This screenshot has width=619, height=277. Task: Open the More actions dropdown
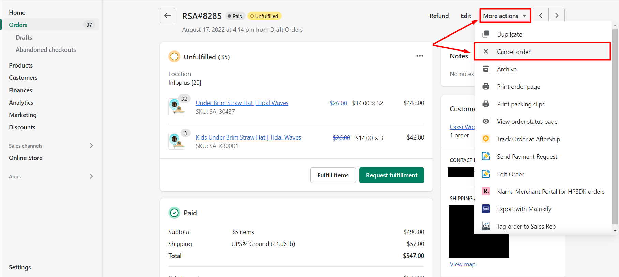(x=505, y=16)
